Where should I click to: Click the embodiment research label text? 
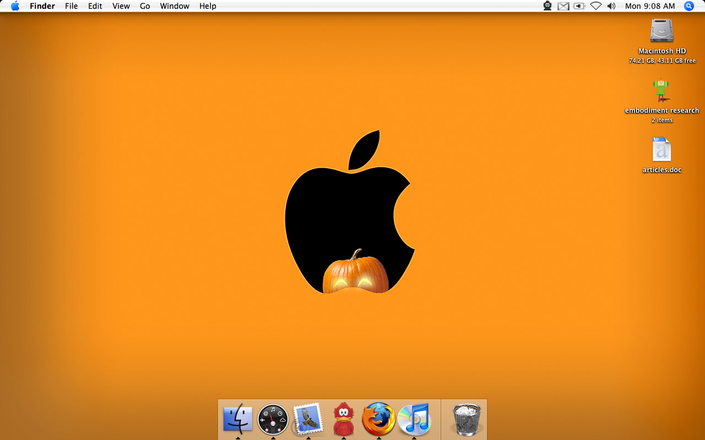pyautogui.click(x=662, y=111)
